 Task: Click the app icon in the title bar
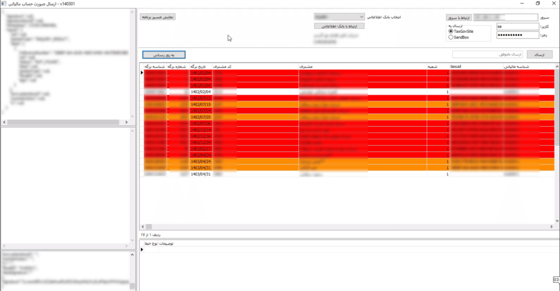[4, 3]
